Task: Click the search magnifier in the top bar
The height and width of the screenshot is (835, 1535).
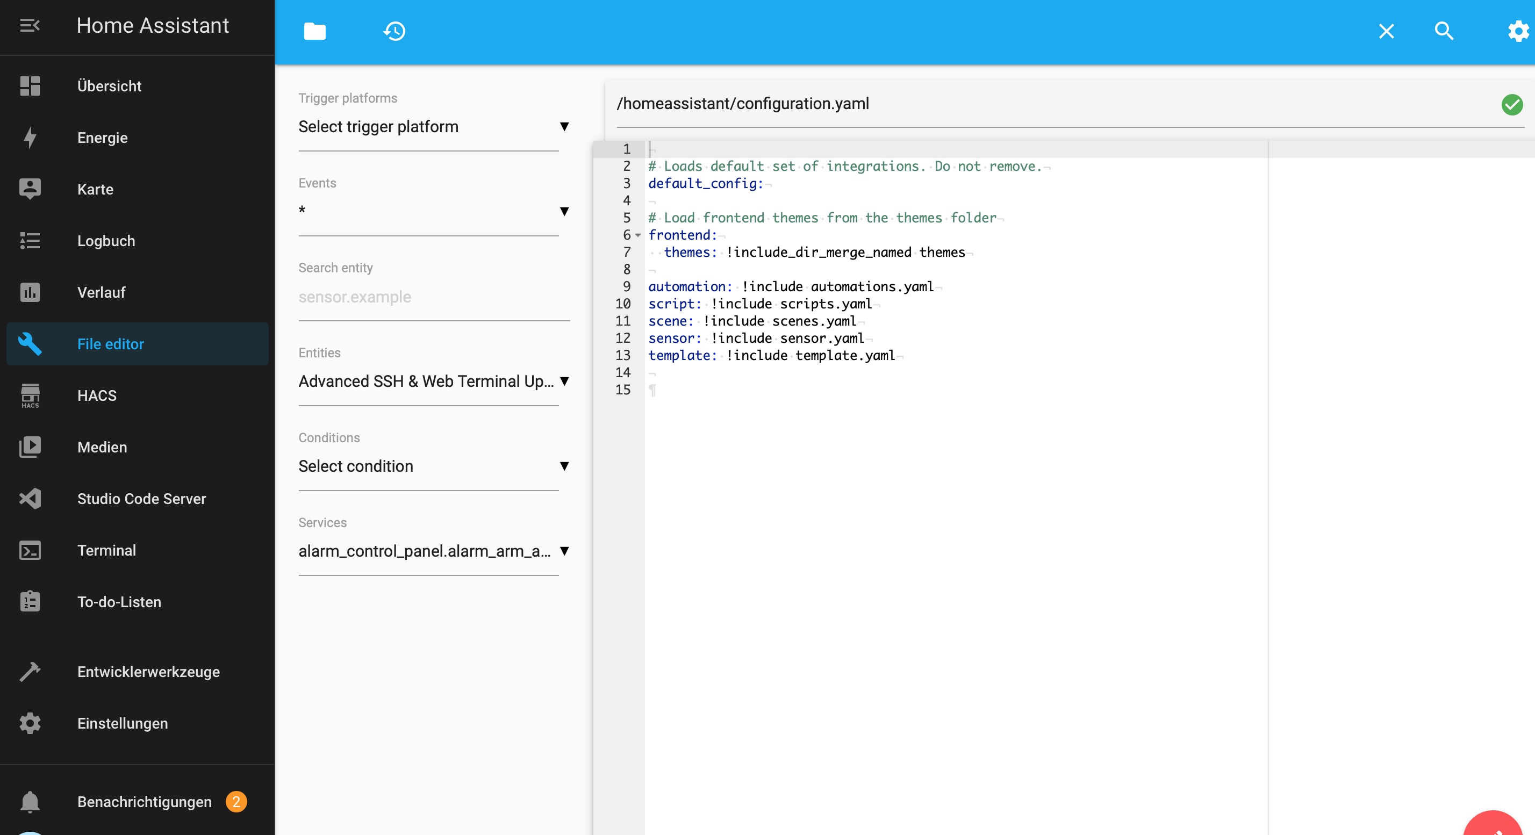Action: (x=1444, y=31)
